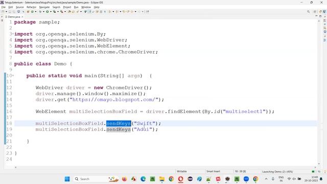
Task: Click the Writable status bar entry
Action: [x=182, y=171]
